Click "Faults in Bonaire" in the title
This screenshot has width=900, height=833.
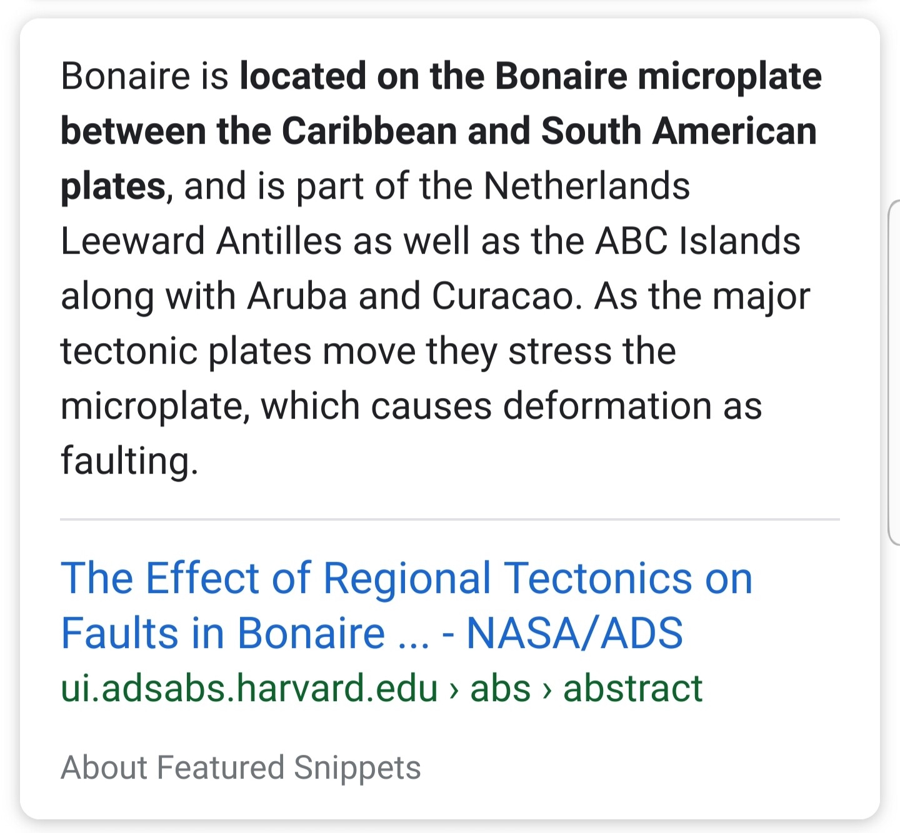click(223, 633)
